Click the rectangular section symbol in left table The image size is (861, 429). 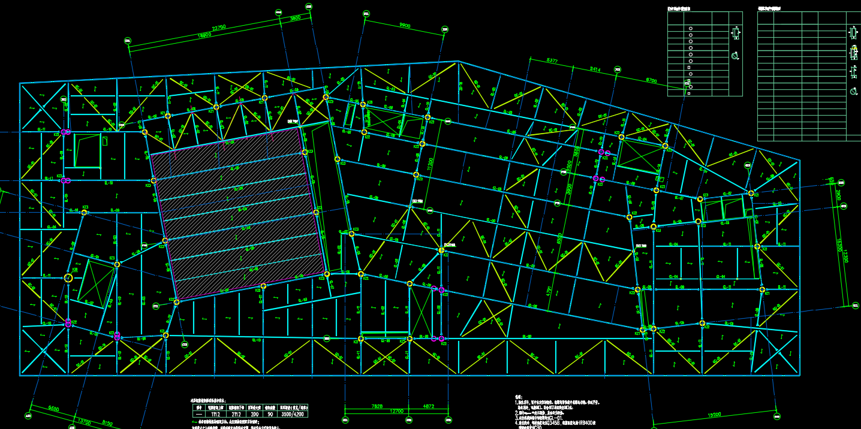736,33
